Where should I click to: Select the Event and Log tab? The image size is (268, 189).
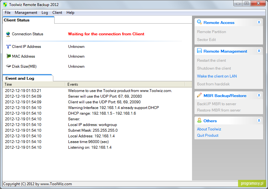[28, 78]
